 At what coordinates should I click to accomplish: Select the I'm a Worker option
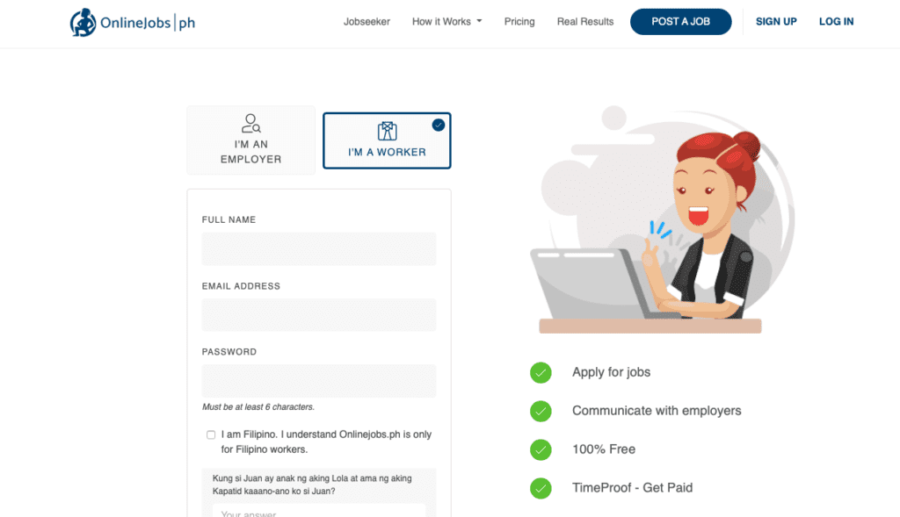click(x=387, y=140)
